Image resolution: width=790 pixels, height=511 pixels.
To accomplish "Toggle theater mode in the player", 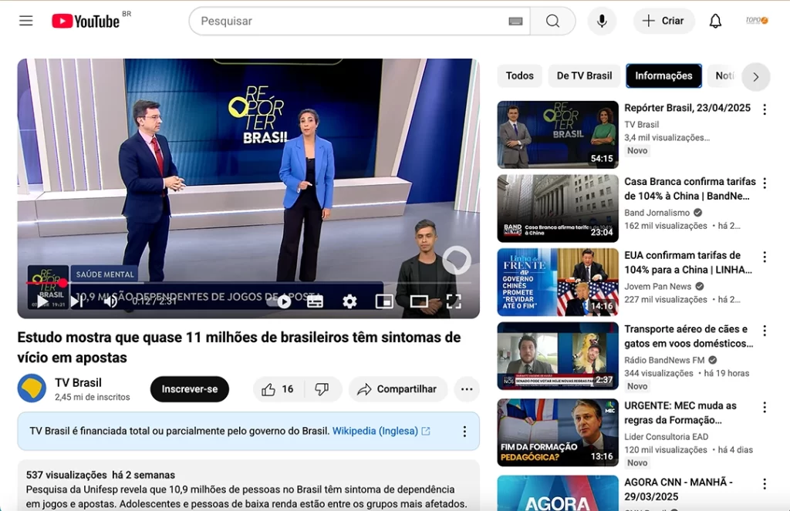I will 419,301.
